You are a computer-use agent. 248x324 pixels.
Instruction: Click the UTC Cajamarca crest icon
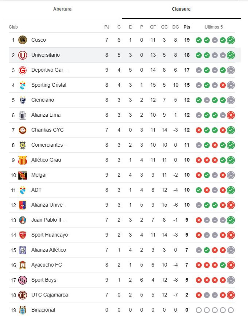(x=23, y=295)
